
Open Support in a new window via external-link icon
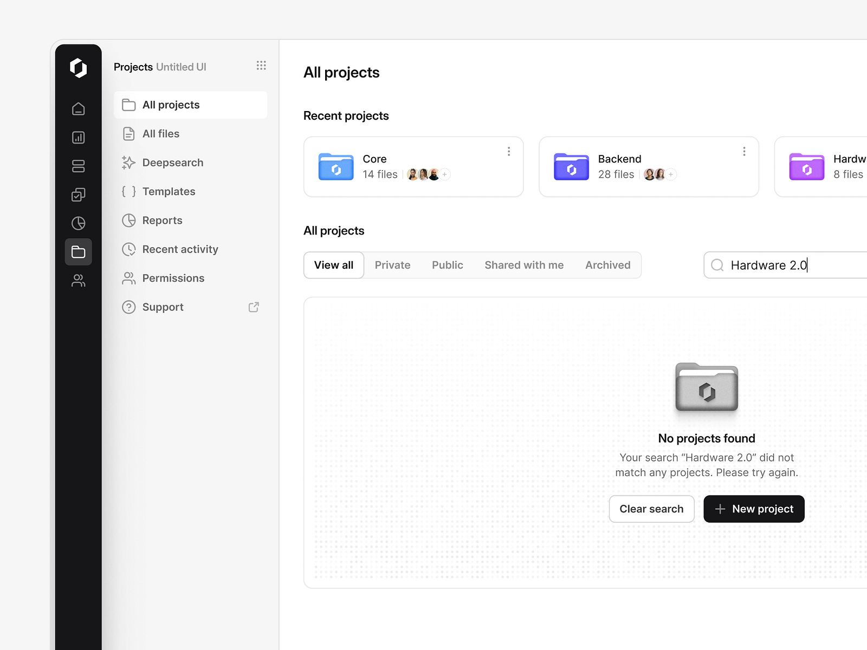pyautogui.click(x=253, y=307)
